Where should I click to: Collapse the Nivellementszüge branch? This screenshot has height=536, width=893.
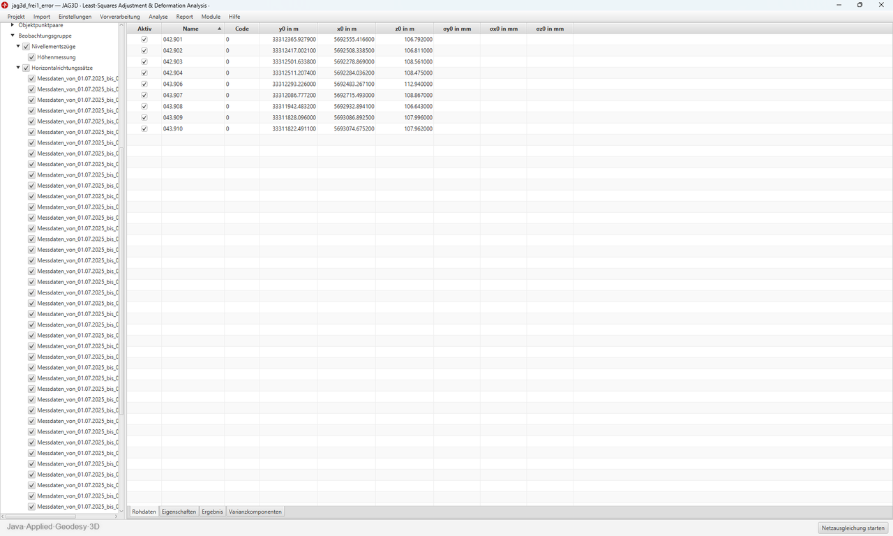[x=18, y=47]
